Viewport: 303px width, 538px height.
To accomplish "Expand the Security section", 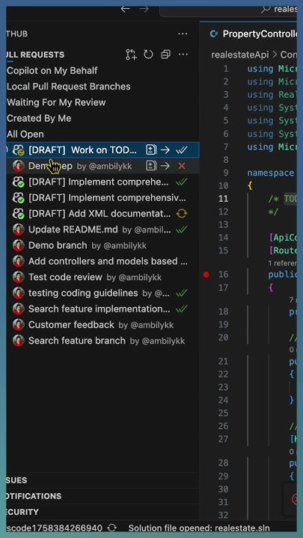I will point(102,512).
